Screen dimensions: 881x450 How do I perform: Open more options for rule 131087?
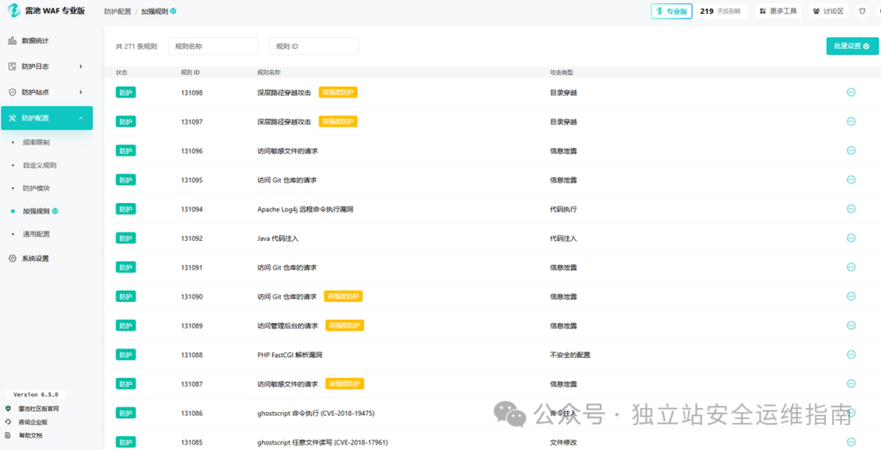(x=851, y=384)
